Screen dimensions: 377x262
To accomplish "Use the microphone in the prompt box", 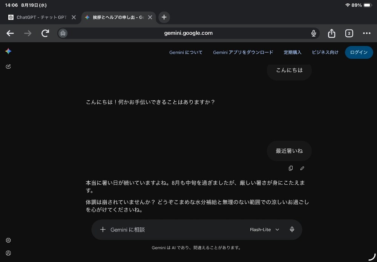I will [292, 230].
